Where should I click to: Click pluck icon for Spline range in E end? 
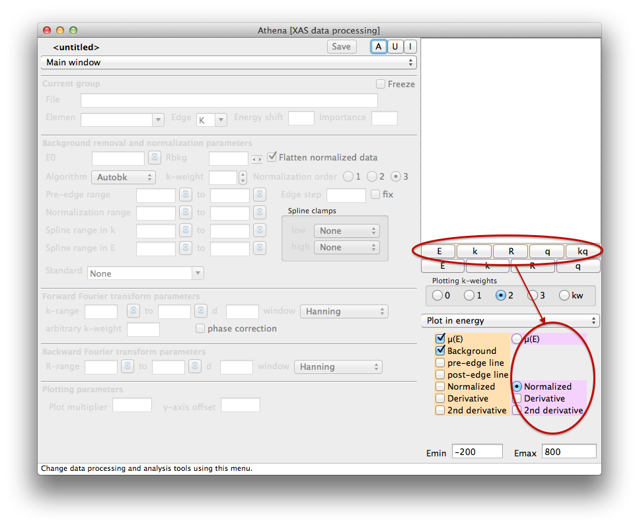click(x=260, y=248)
